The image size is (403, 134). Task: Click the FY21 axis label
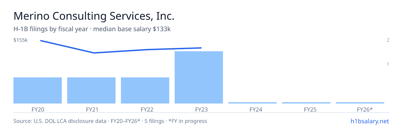pos(91,109)
